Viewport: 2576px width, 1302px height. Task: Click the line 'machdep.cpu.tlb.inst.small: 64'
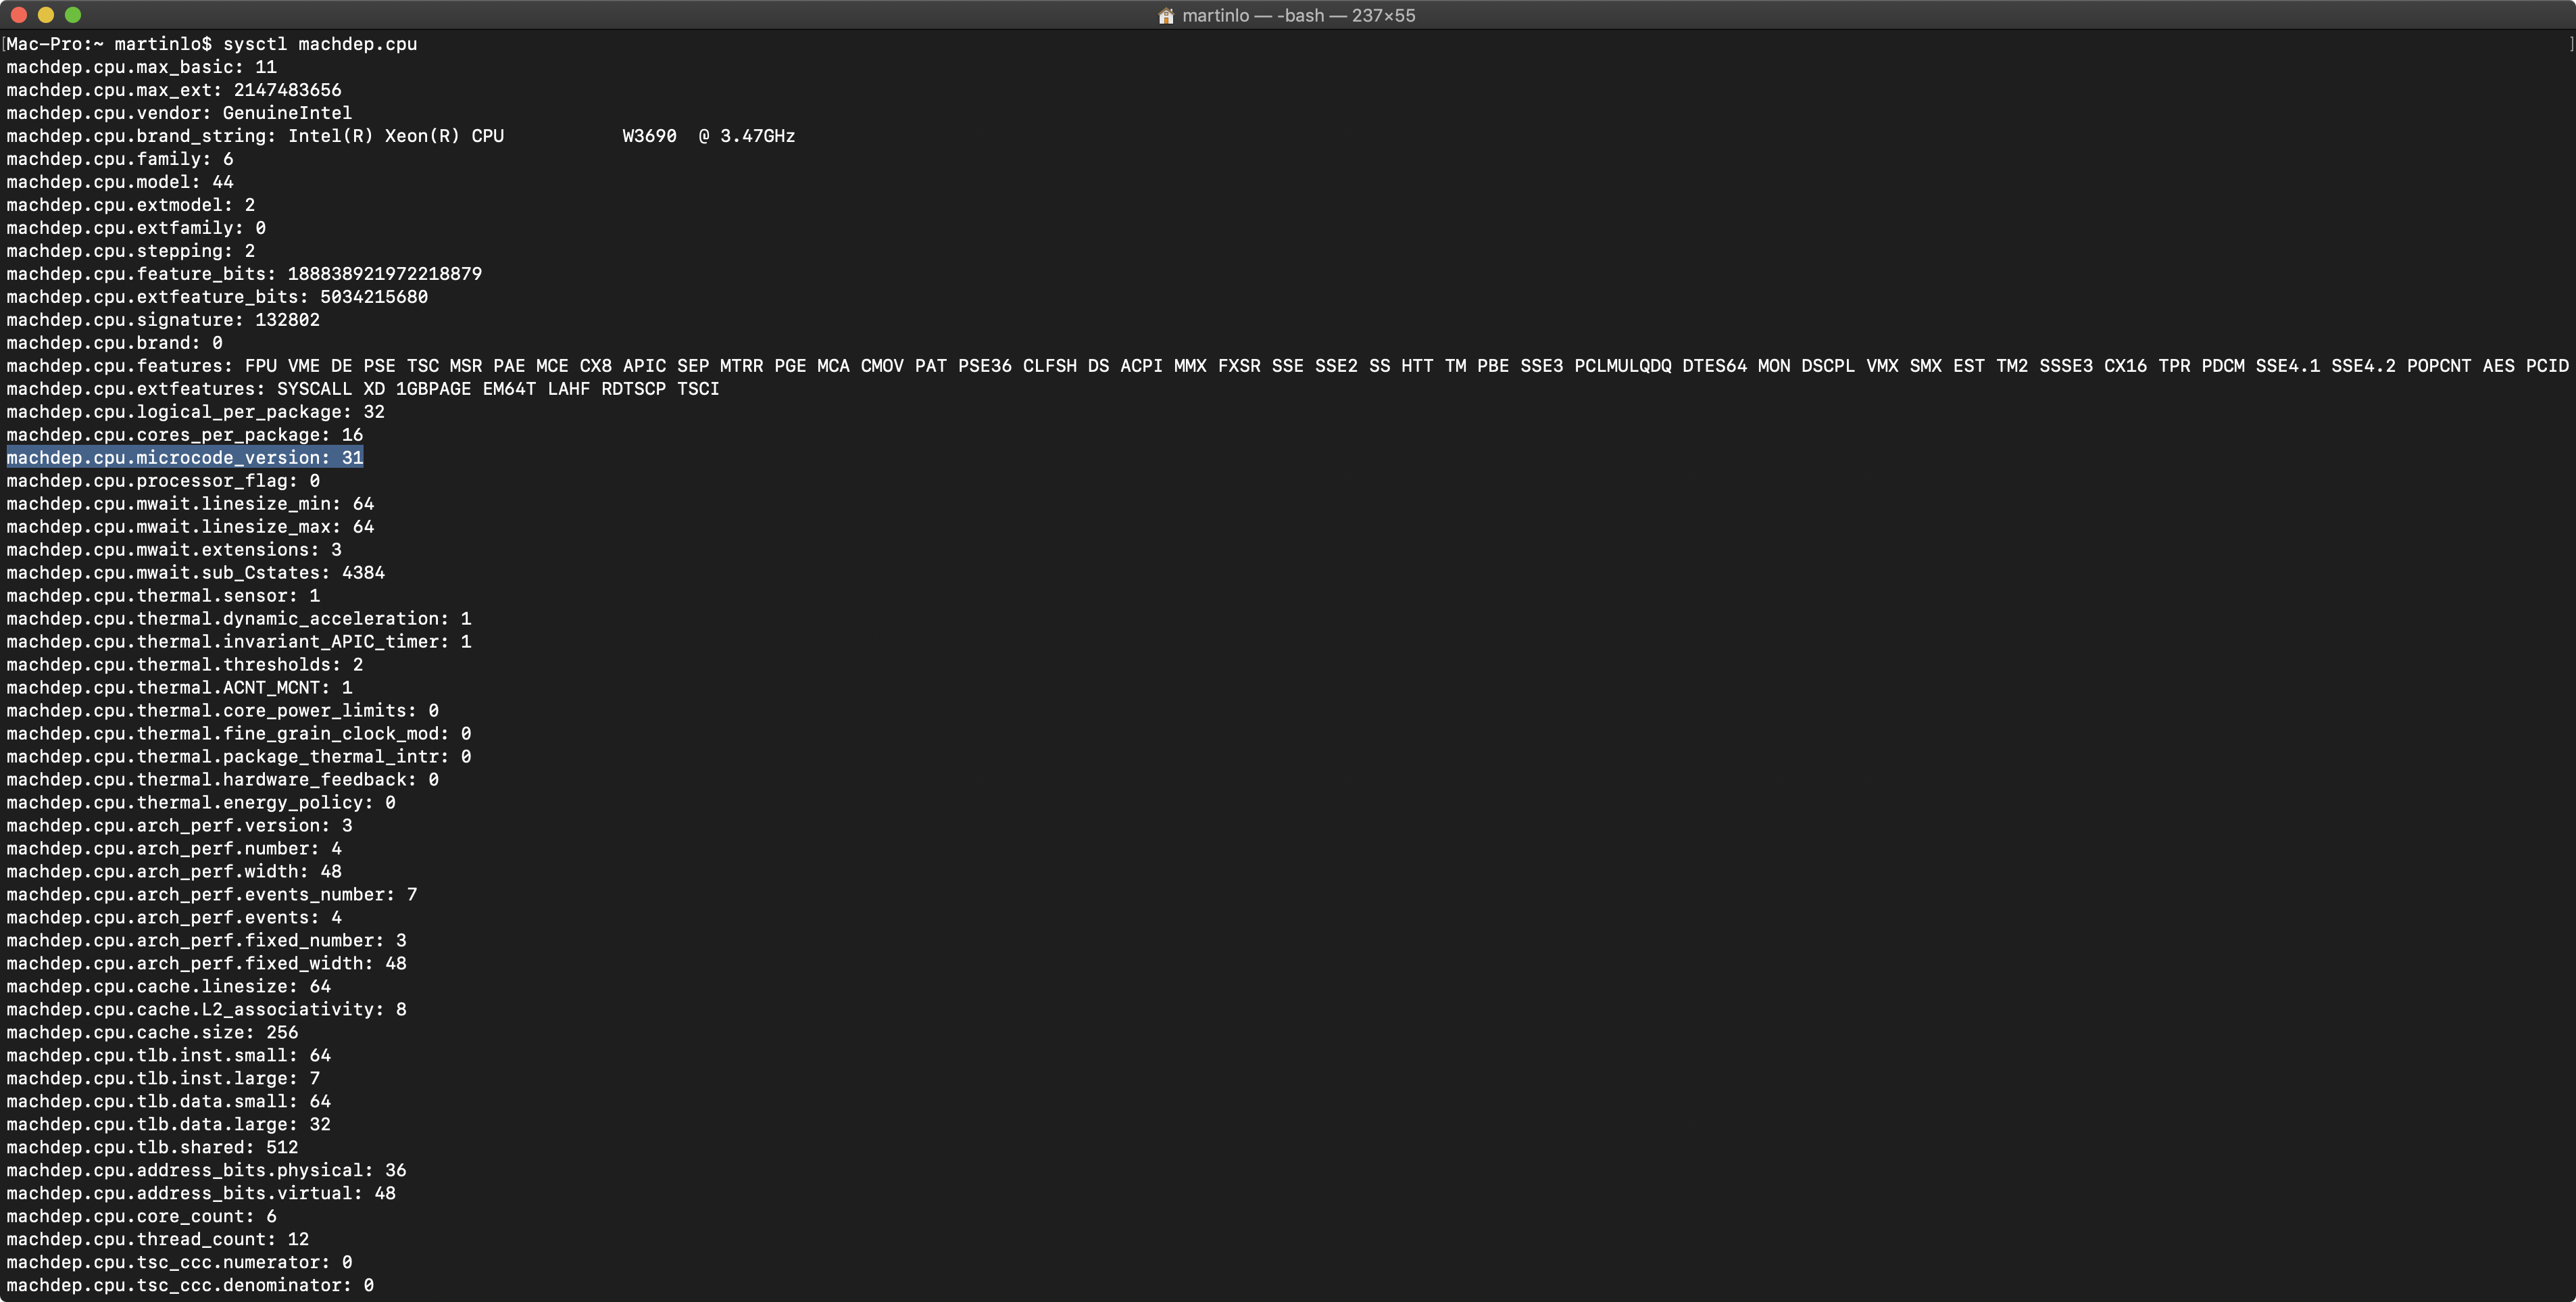pos(169,1056)
